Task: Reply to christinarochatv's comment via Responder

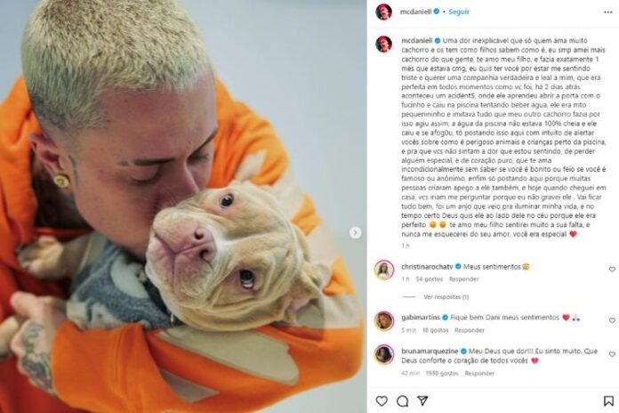Action: pos(463,279)
